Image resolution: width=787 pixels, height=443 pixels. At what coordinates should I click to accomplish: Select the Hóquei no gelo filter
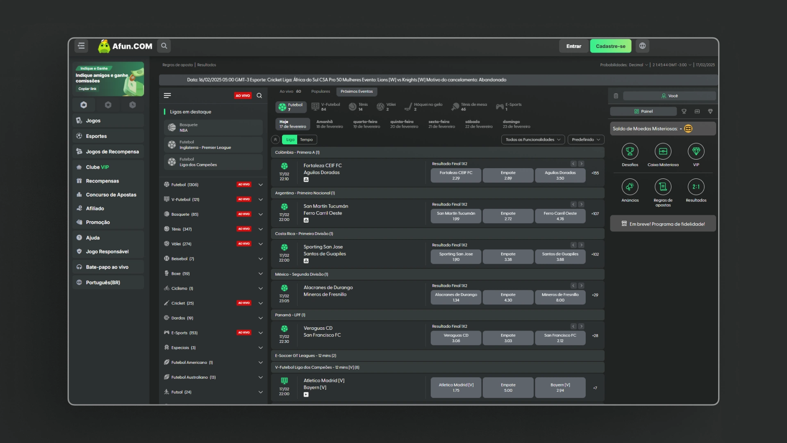[423, 107]
